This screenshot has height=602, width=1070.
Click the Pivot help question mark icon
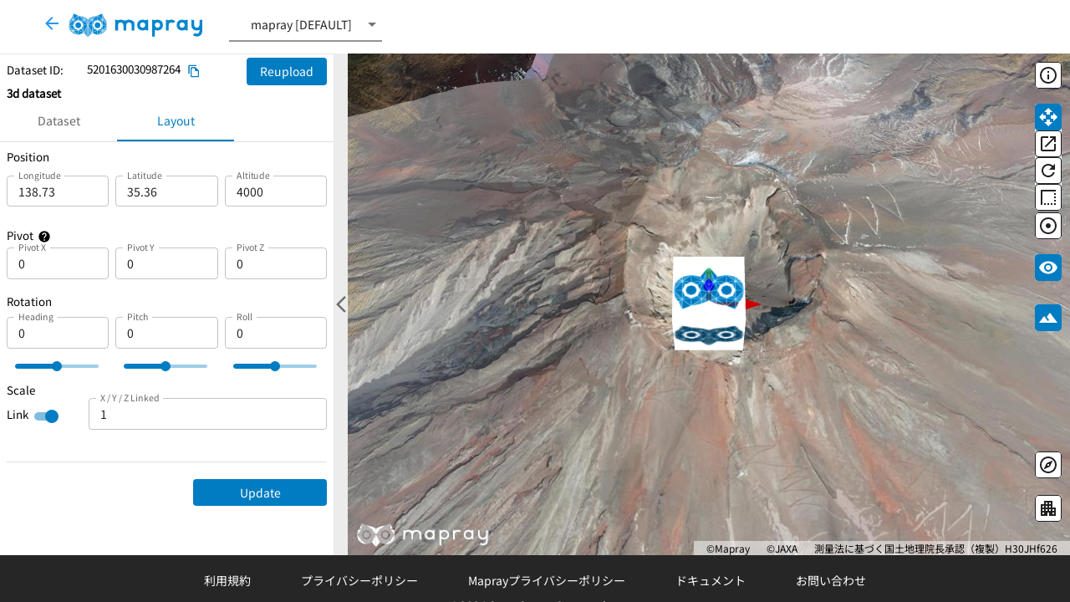coord(44,237)
